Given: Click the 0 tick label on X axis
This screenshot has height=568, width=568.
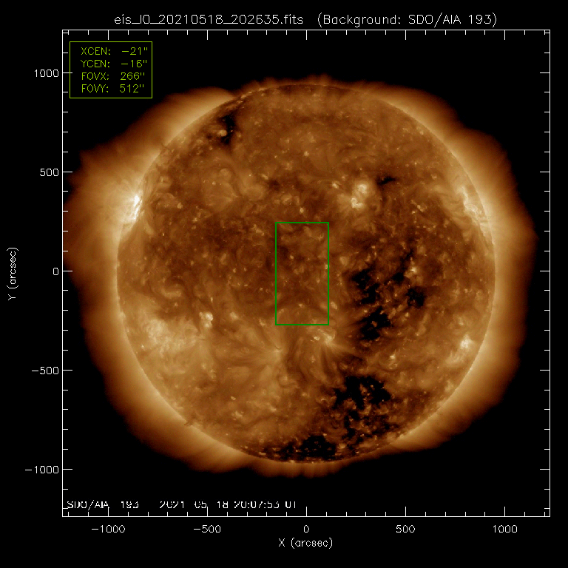Looking at the screenshot, I should click(x=305, y=530).
